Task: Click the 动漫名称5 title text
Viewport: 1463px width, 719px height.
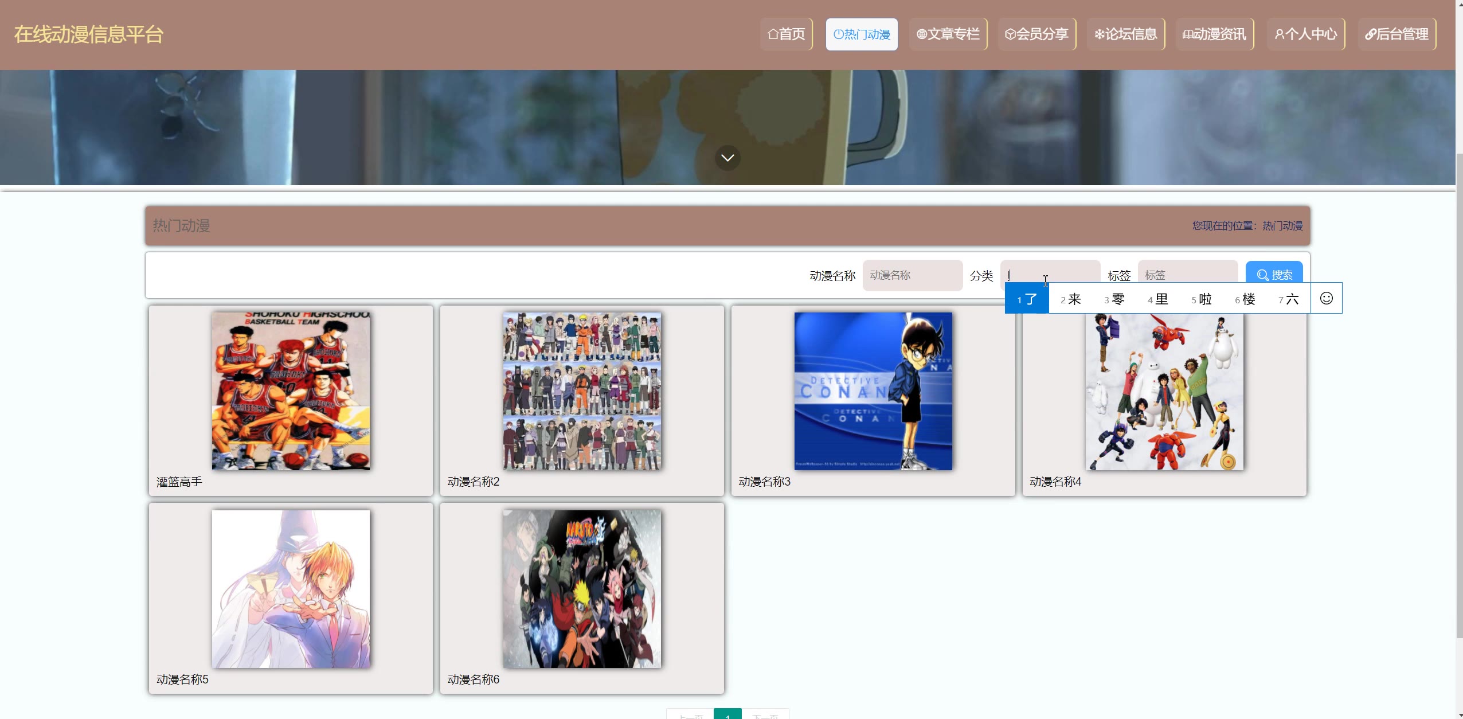Action: coord(182,679)
